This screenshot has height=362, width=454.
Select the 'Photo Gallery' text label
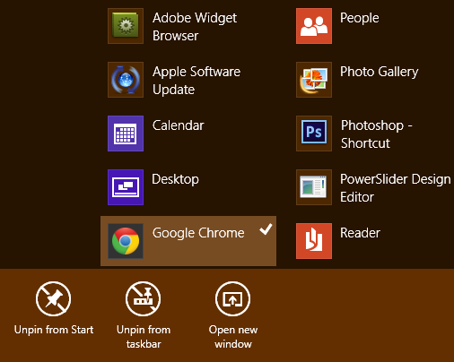(380, 72)
